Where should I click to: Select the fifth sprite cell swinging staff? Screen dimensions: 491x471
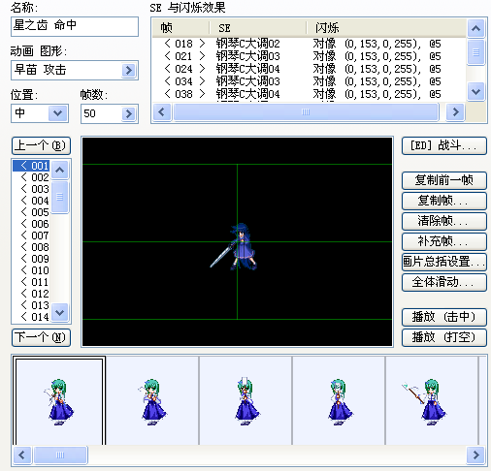tap(432, 401)
